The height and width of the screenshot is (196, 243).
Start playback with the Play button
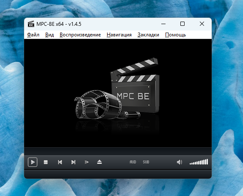click(33, 162)
